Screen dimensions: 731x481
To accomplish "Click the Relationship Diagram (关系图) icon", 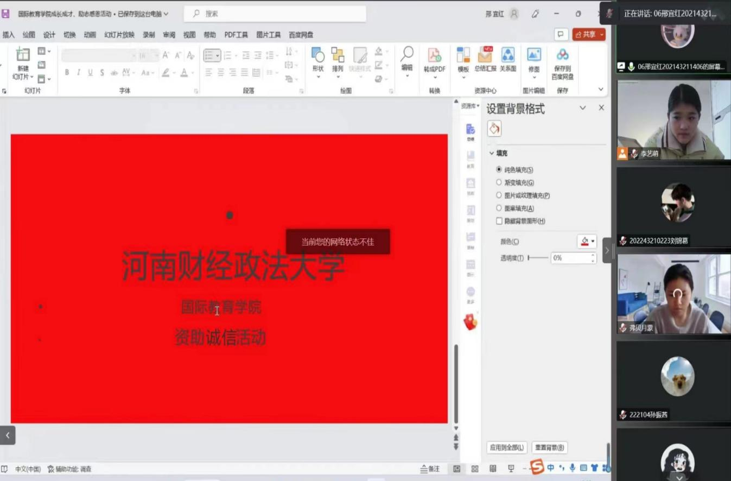I will 508,55.
